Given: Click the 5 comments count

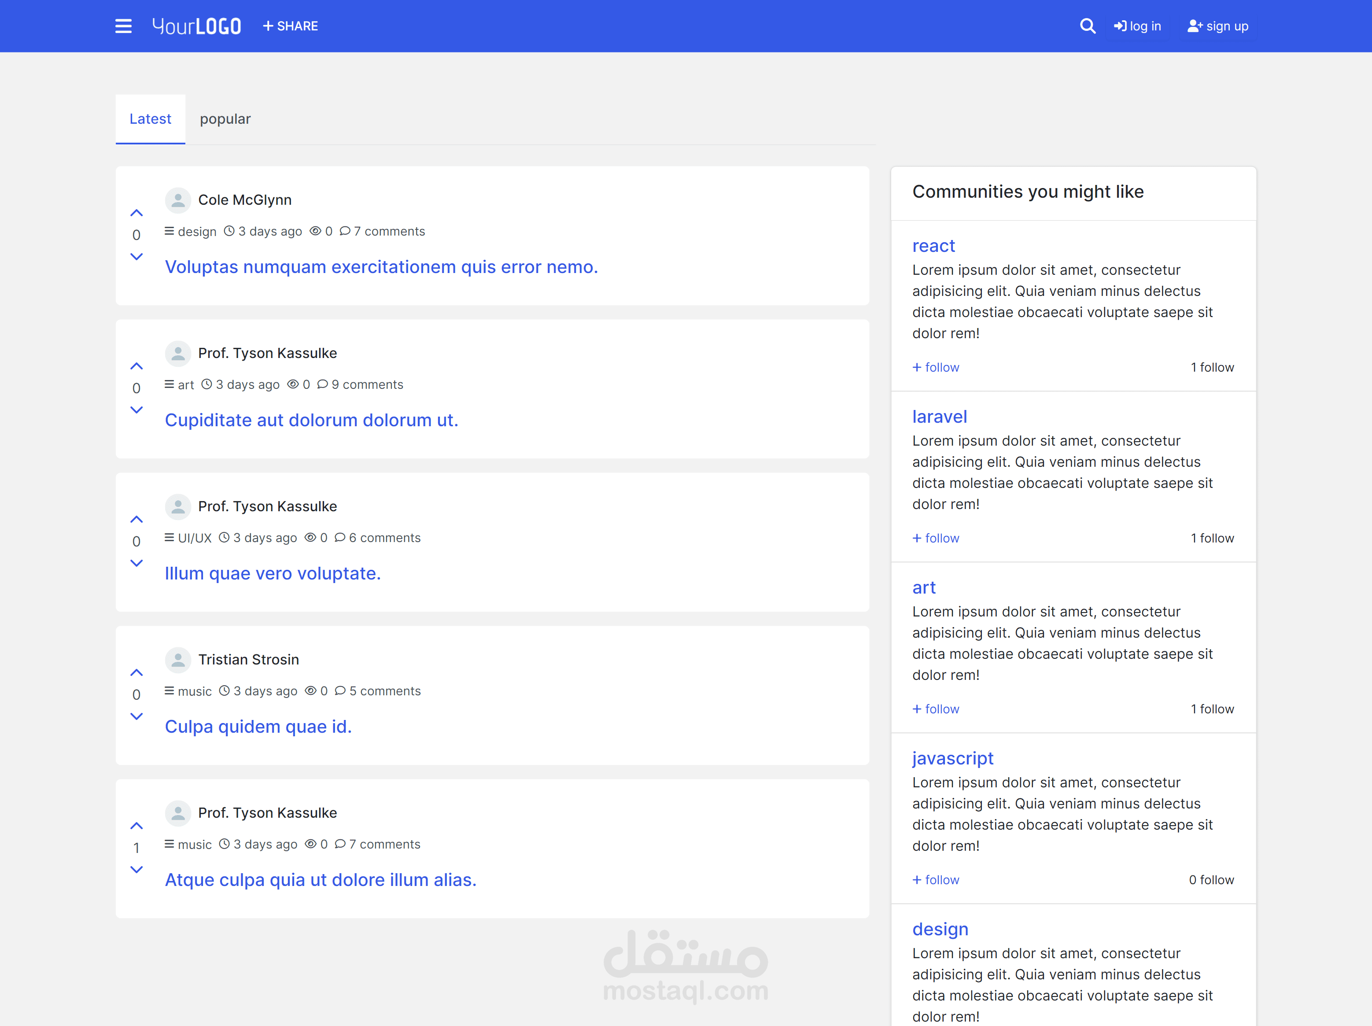Looking at the screenshot, I should pyautogui.click(x=378, y=691).
